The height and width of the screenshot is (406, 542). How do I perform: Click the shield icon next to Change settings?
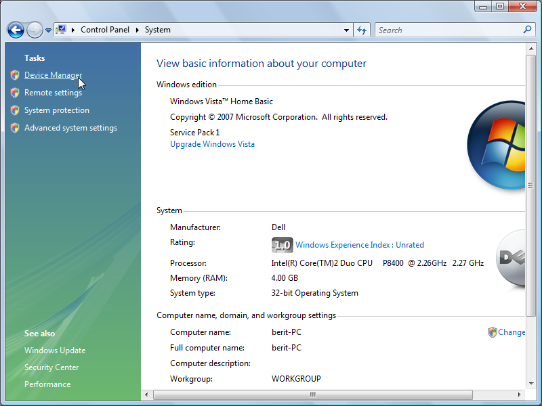point(492,332)
